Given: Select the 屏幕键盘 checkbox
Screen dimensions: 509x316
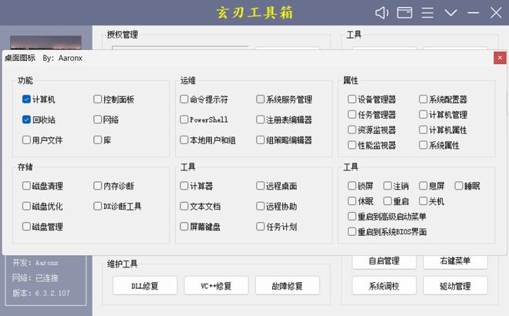Looking at the screenshot, I should (x=184, y=227).
